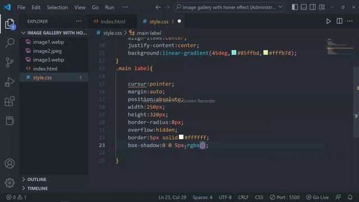Open Run and Debug view

click(x=10, y=82)
